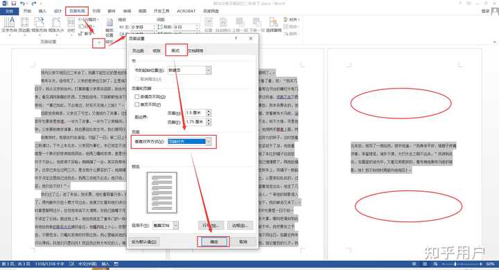Viewport: 499px width, 270px height.
Task: Open the 选择窗格 selection pane
Action: 274,26
